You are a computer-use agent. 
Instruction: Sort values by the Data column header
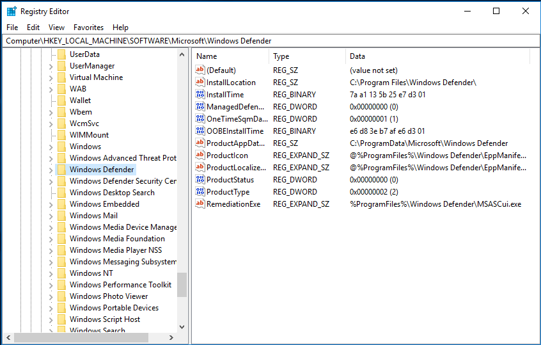tap(437, 56)
